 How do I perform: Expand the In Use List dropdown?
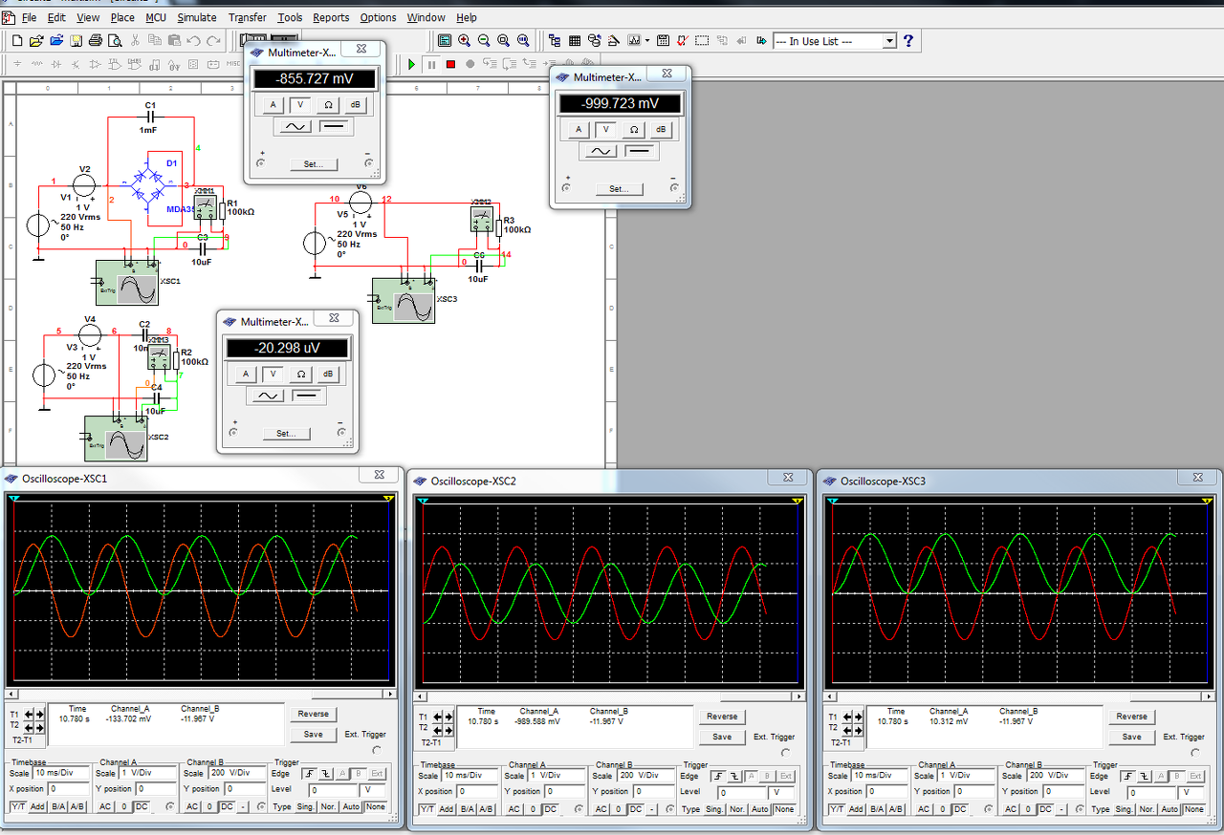pyautogui.click(x=889, y=41)
